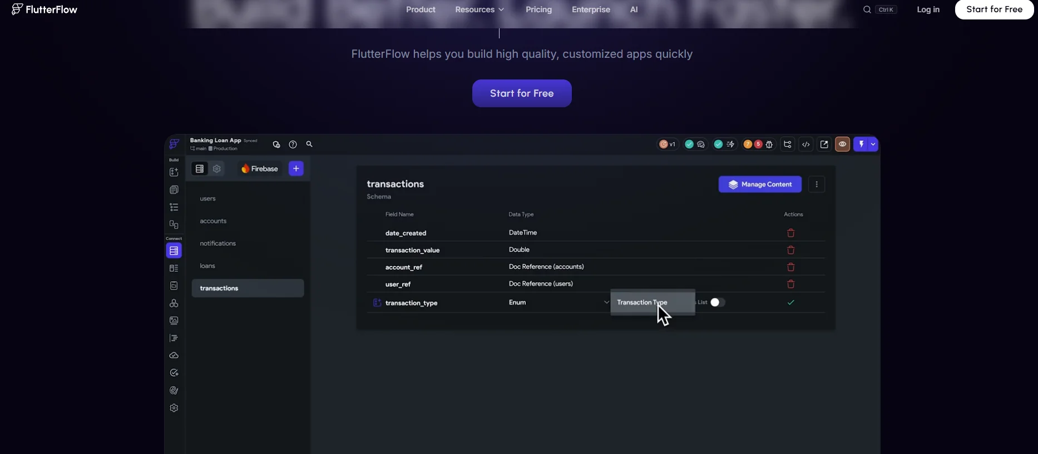Open the Pricing page link

coord(538,9)
